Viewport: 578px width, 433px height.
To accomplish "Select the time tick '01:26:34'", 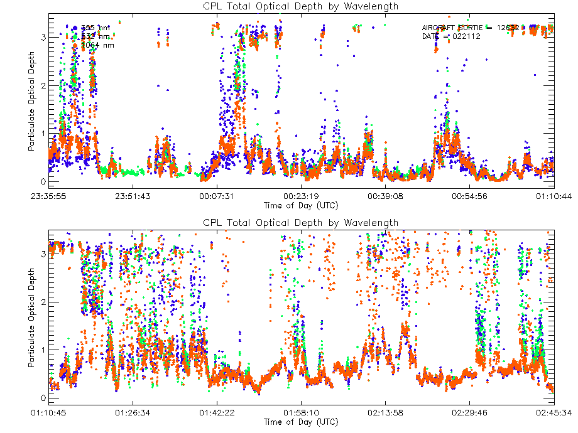I will (133, 413).
